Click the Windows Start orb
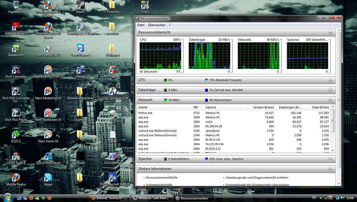The height and width of the screenshot is (202, 357). click(8, 198)
